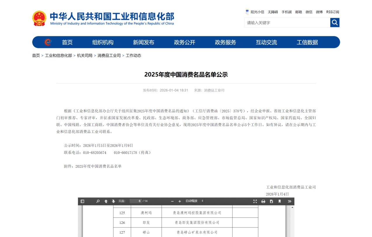The height and width of the screenshot is (237, 372).
Task: Zoom in on the PDF
Action: click(x=180, y=201)
